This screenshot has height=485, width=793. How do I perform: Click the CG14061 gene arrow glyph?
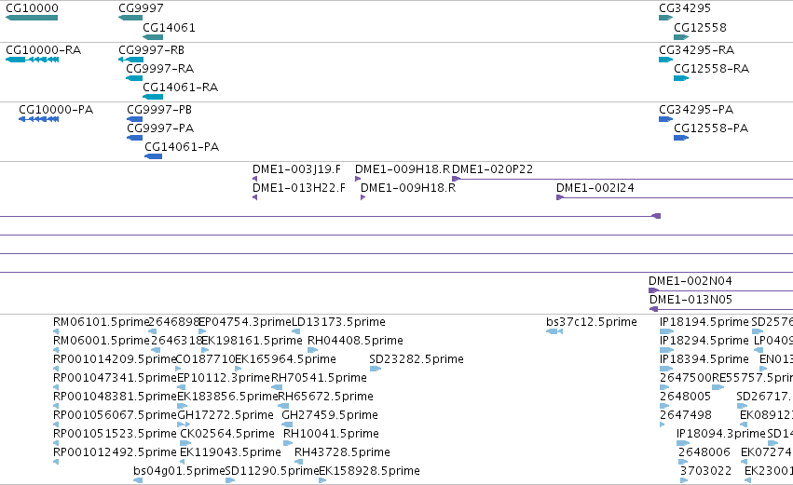153,37
